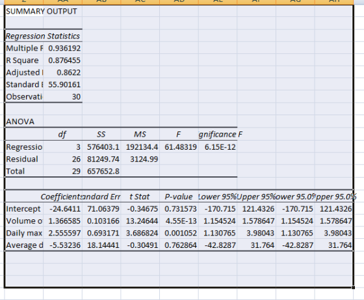This screenshot has width=364, height=300.
Task: Select Observations count 30
Action: pos(62,96)
